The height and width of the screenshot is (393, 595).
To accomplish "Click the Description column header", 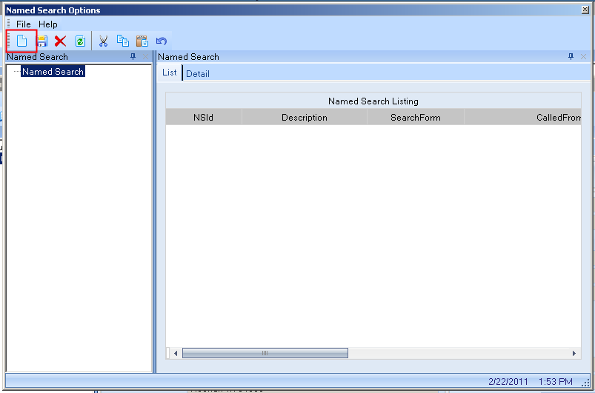I will coord(305,118).
